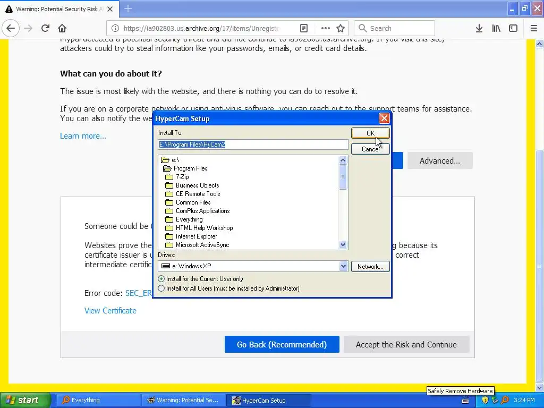The image size is (544, 408).
Task: Reload the page with the refresh icon
Action: coord(45,28)
